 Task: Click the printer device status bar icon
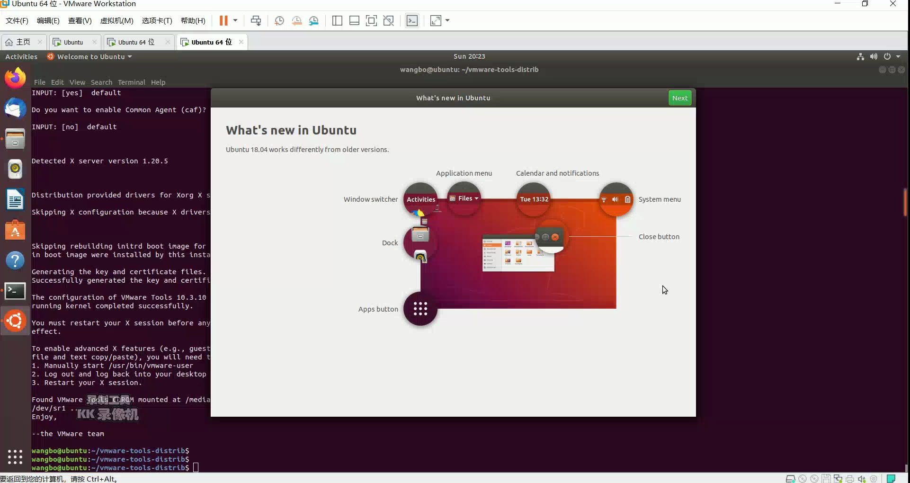click(850, 479)
